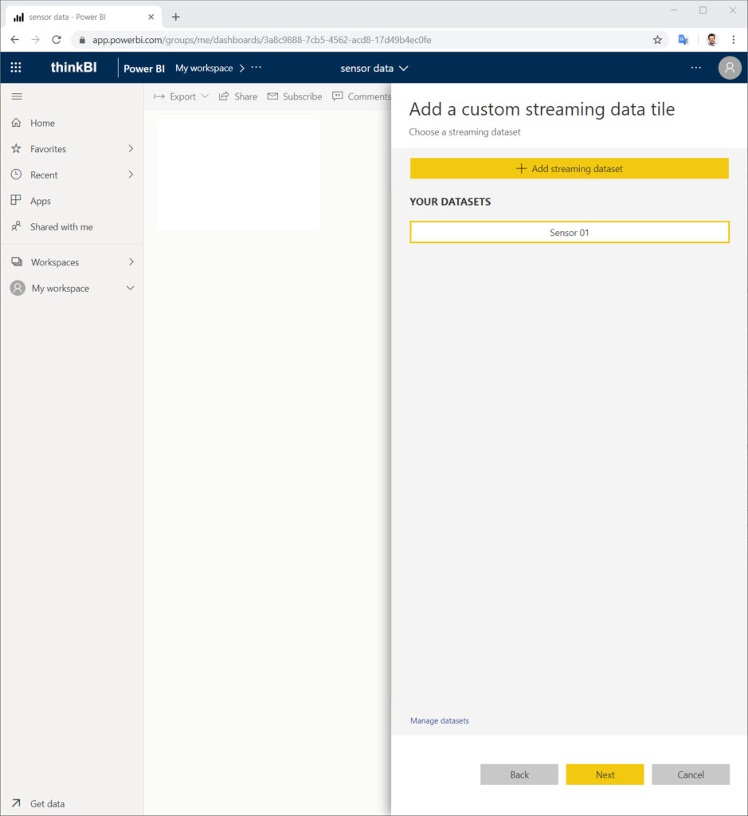Open the Manage datasets link
Screen dimensions: 748x816
pos(440,720)
